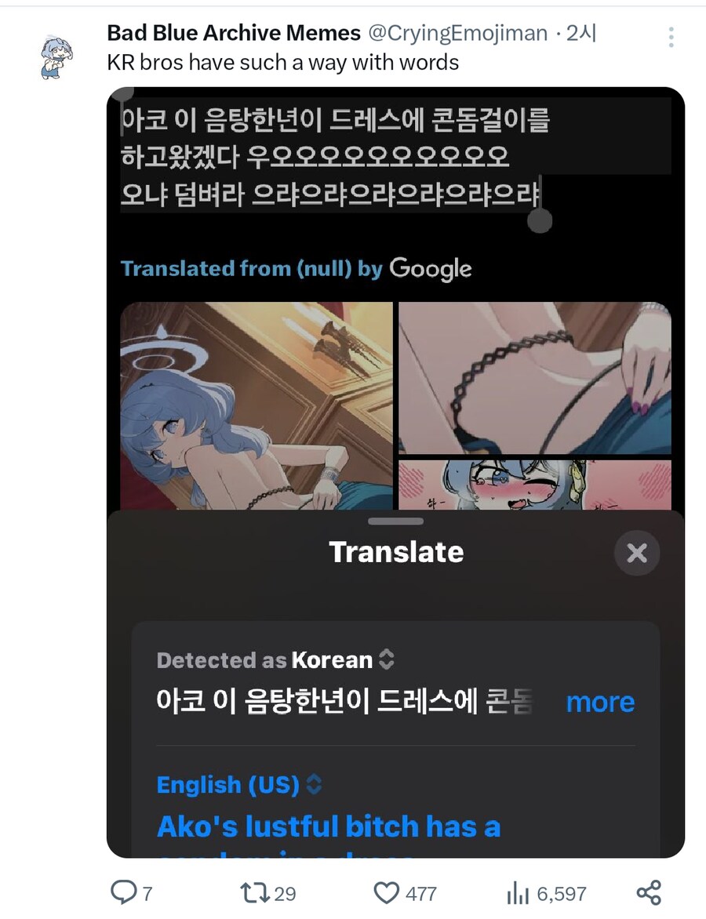
Task: Open the English (US) language dropdown
Action: click(239, 784)
